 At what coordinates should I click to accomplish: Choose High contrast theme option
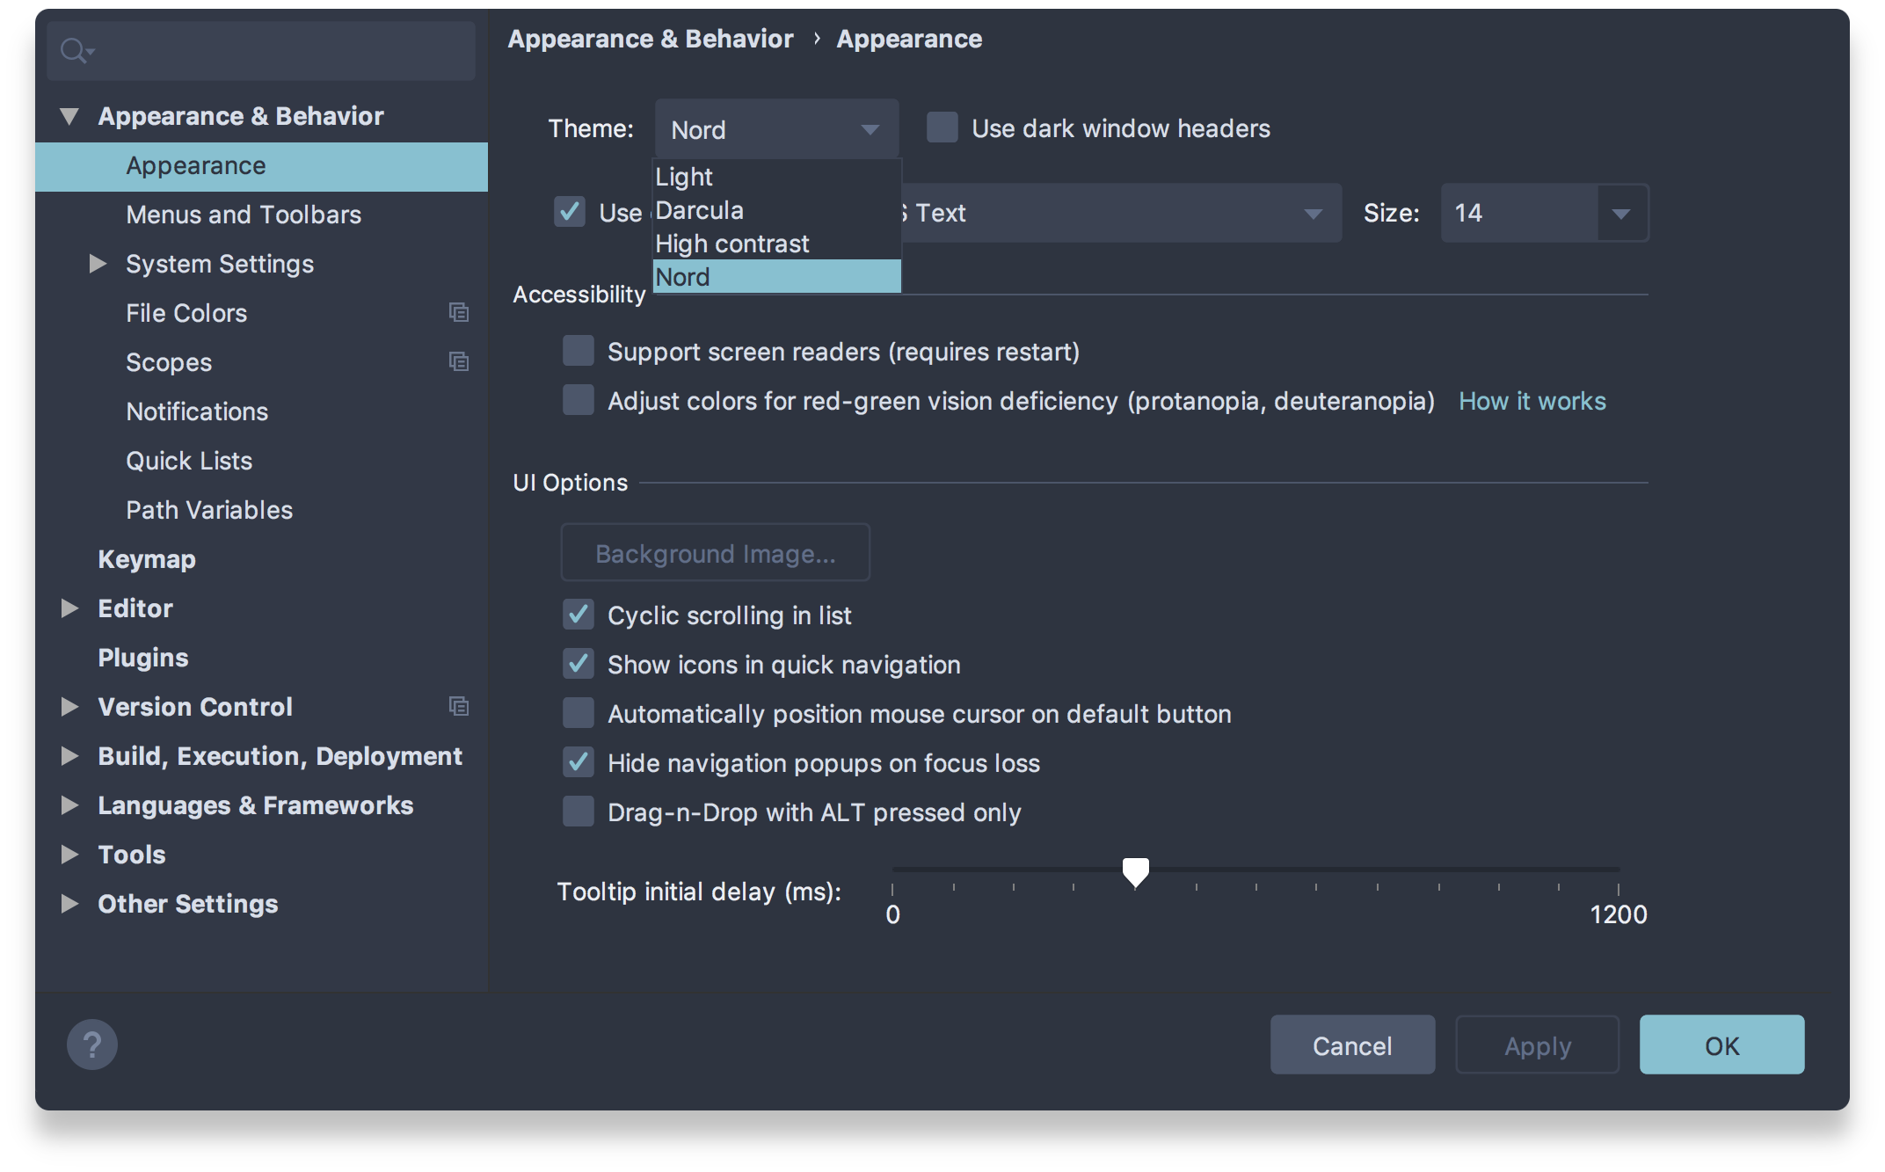731,244
